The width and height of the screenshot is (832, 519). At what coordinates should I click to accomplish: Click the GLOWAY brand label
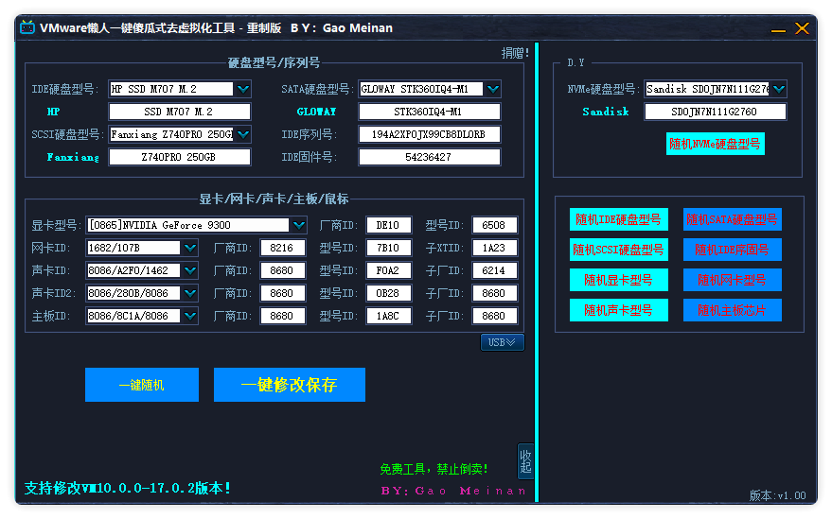[316, 112]
